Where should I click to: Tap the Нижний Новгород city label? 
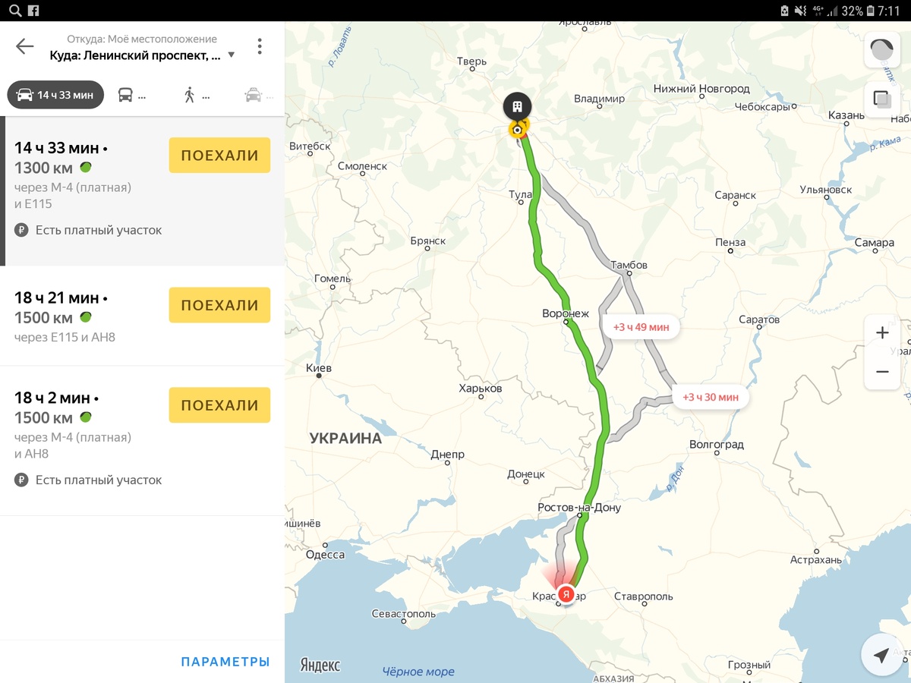(701, 89)
